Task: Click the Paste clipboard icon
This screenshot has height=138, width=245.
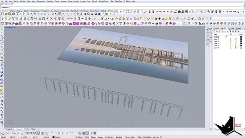Action: pyautogui.click(x=28, y=14)
